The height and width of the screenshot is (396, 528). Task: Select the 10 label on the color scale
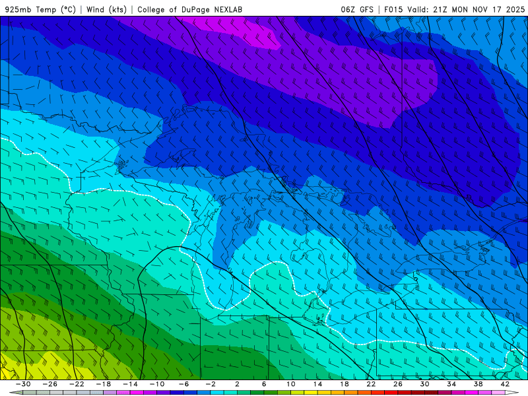coord(291,384)
